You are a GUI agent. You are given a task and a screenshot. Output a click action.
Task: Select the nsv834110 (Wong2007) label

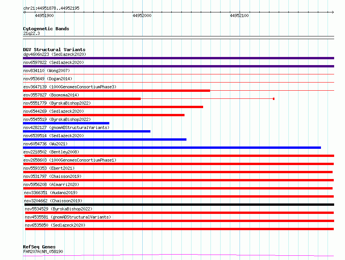point(47,71)
